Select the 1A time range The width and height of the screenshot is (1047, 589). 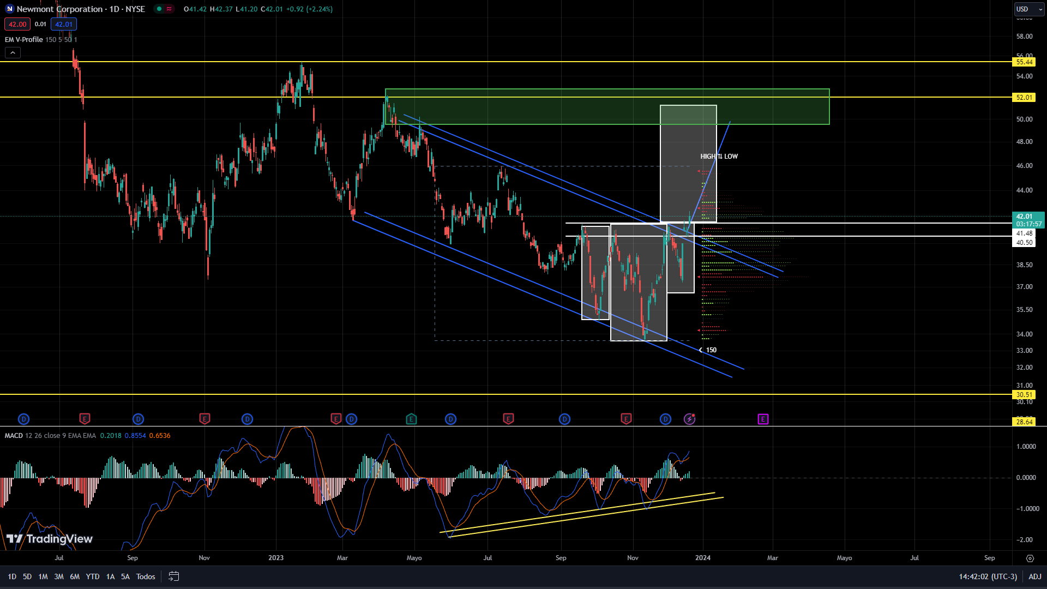(x=110, y=576)
